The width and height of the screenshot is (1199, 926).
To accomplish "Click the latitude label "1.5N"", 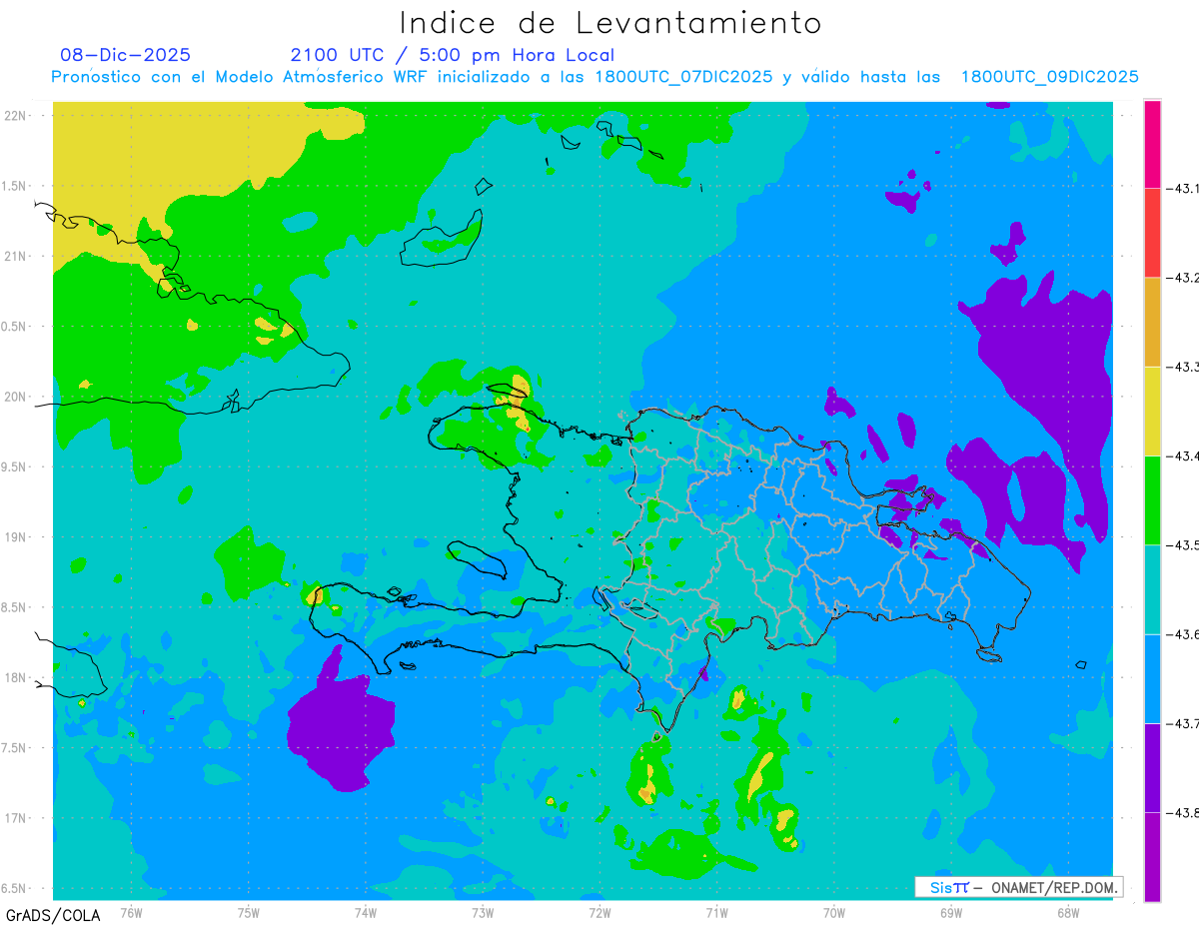I will pos(15,186).
